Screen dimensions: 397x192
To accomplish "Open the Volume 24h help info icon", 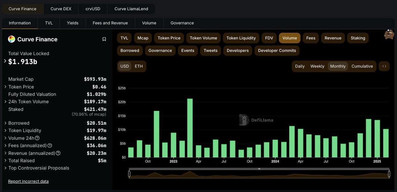I will click(37, 138).
